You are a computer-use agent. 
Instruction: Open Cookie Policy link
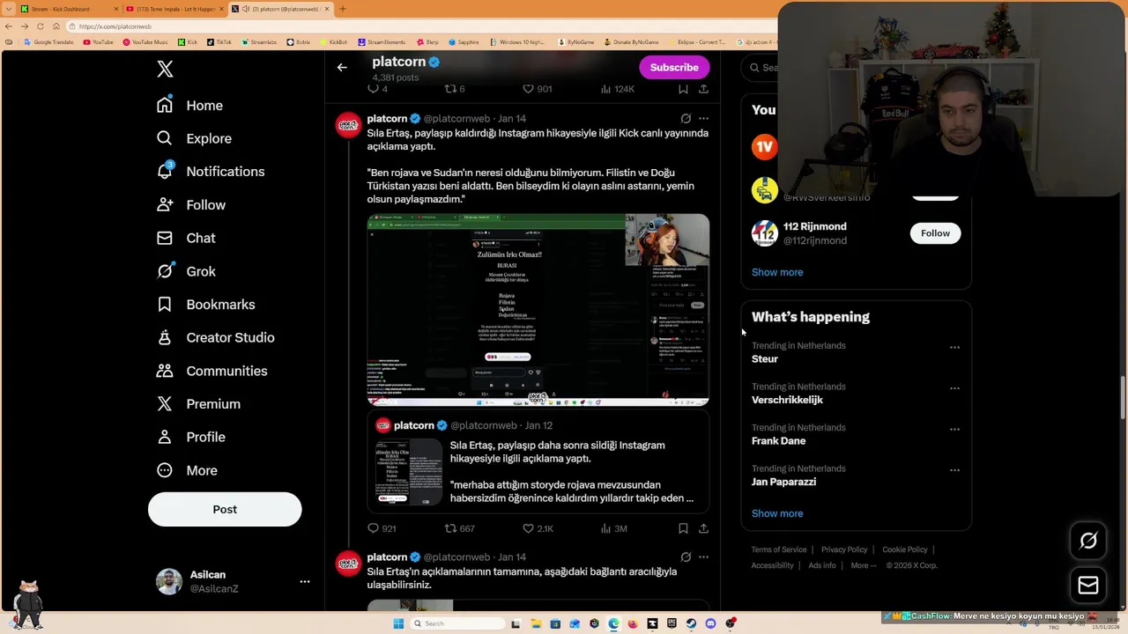pyautogui.click(x=904, y=549)
